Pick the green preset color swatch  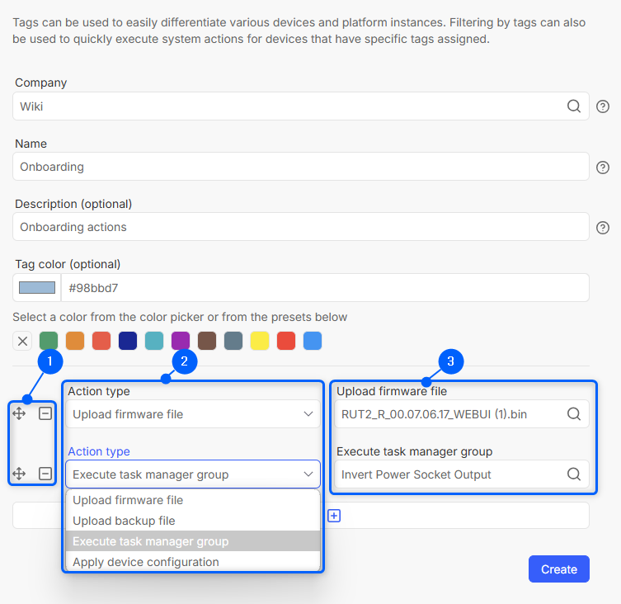(x=49, y=341)
